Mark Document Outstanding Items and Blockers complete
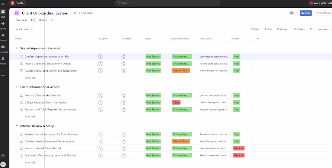The height and width of the screenshot is (168, 332). 21,155
